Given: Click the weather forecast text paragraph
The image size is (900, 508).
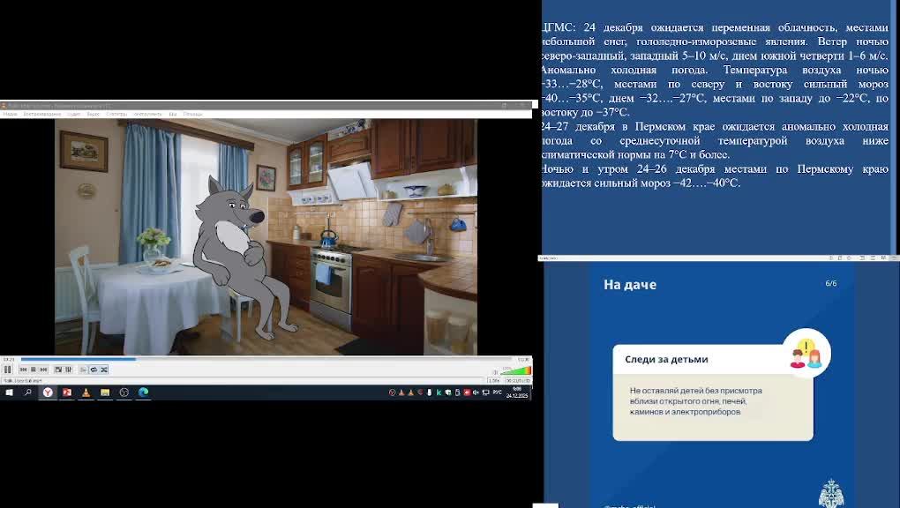Looking at the screenshot, I should click(x=715, y=105).
